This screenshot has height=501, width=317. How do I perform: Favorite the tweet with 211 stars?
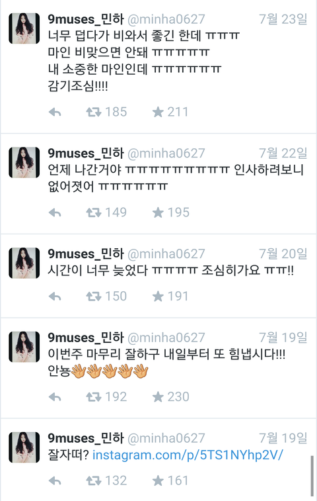[158, 112]
